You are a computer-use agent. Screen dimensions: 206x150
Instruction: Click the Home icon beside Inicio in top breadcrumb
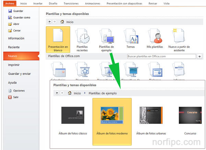click(62, 22)
